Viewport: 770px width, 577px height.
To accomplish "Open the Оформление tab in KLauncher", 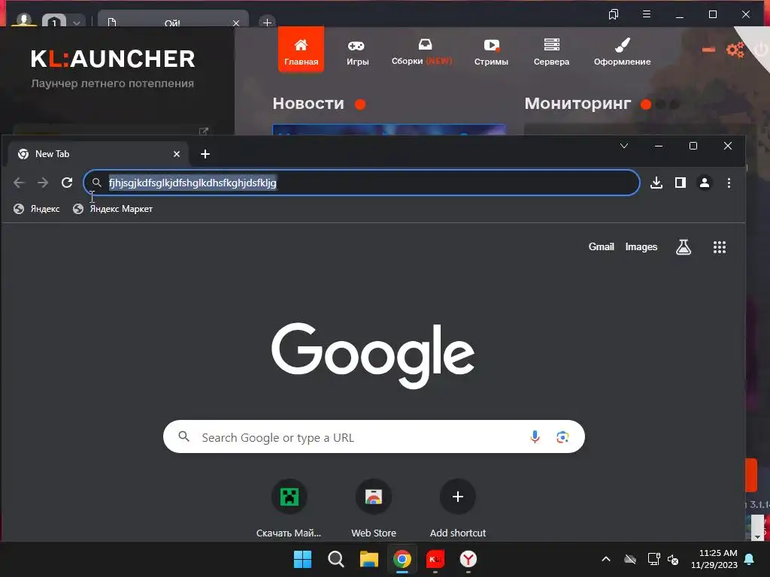I will 622,53.
